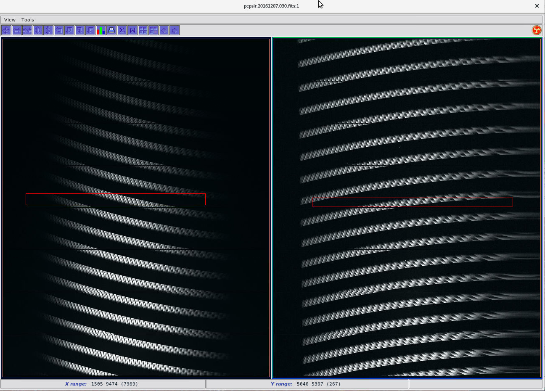This screenshot has height=391, width=545.
Task: Click the left arrow navigation icon
Action: point(164,30)
